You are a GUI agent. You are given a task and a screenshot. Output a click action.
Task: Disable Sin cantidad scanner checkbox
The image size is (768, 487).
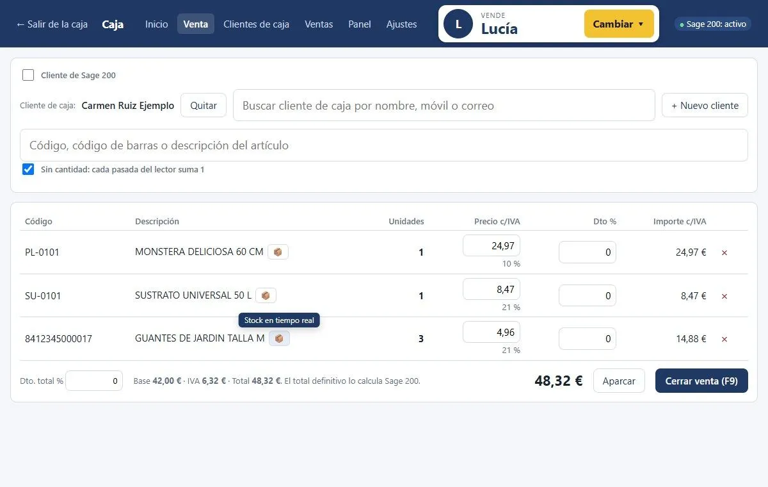coord(28,169)
